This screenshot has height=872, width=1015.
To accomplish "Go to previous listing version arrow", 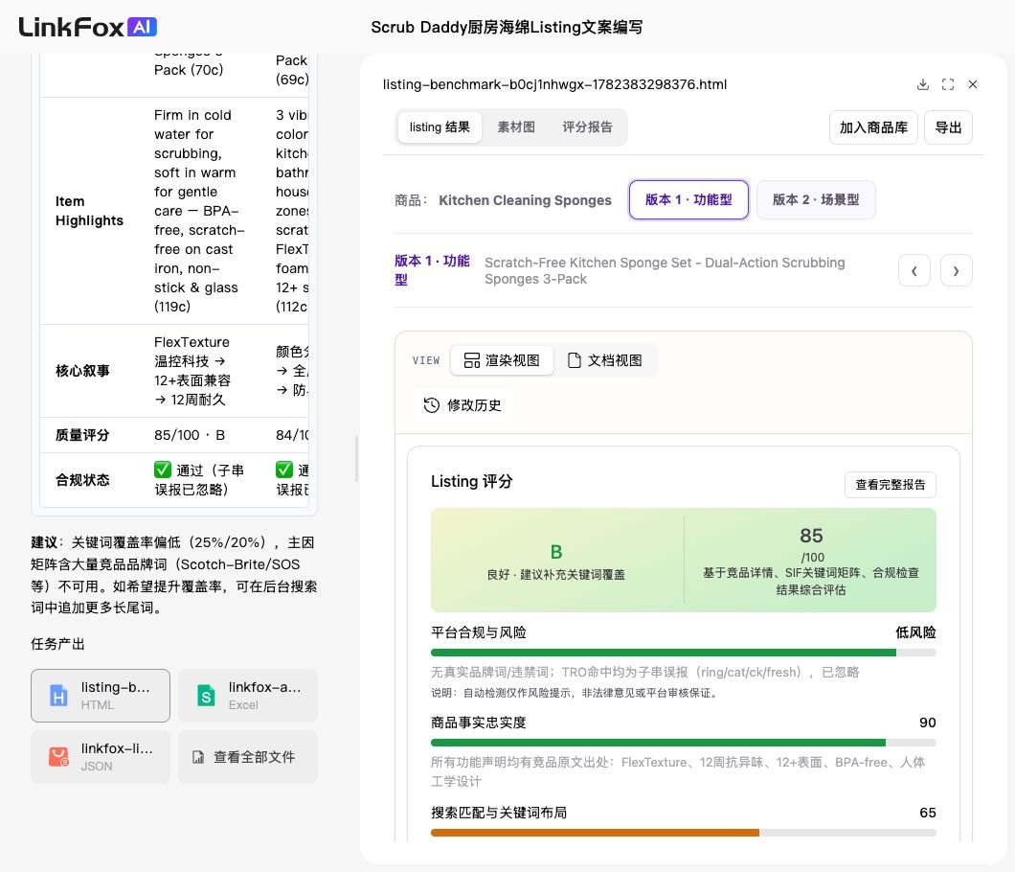I will (914, 271).
